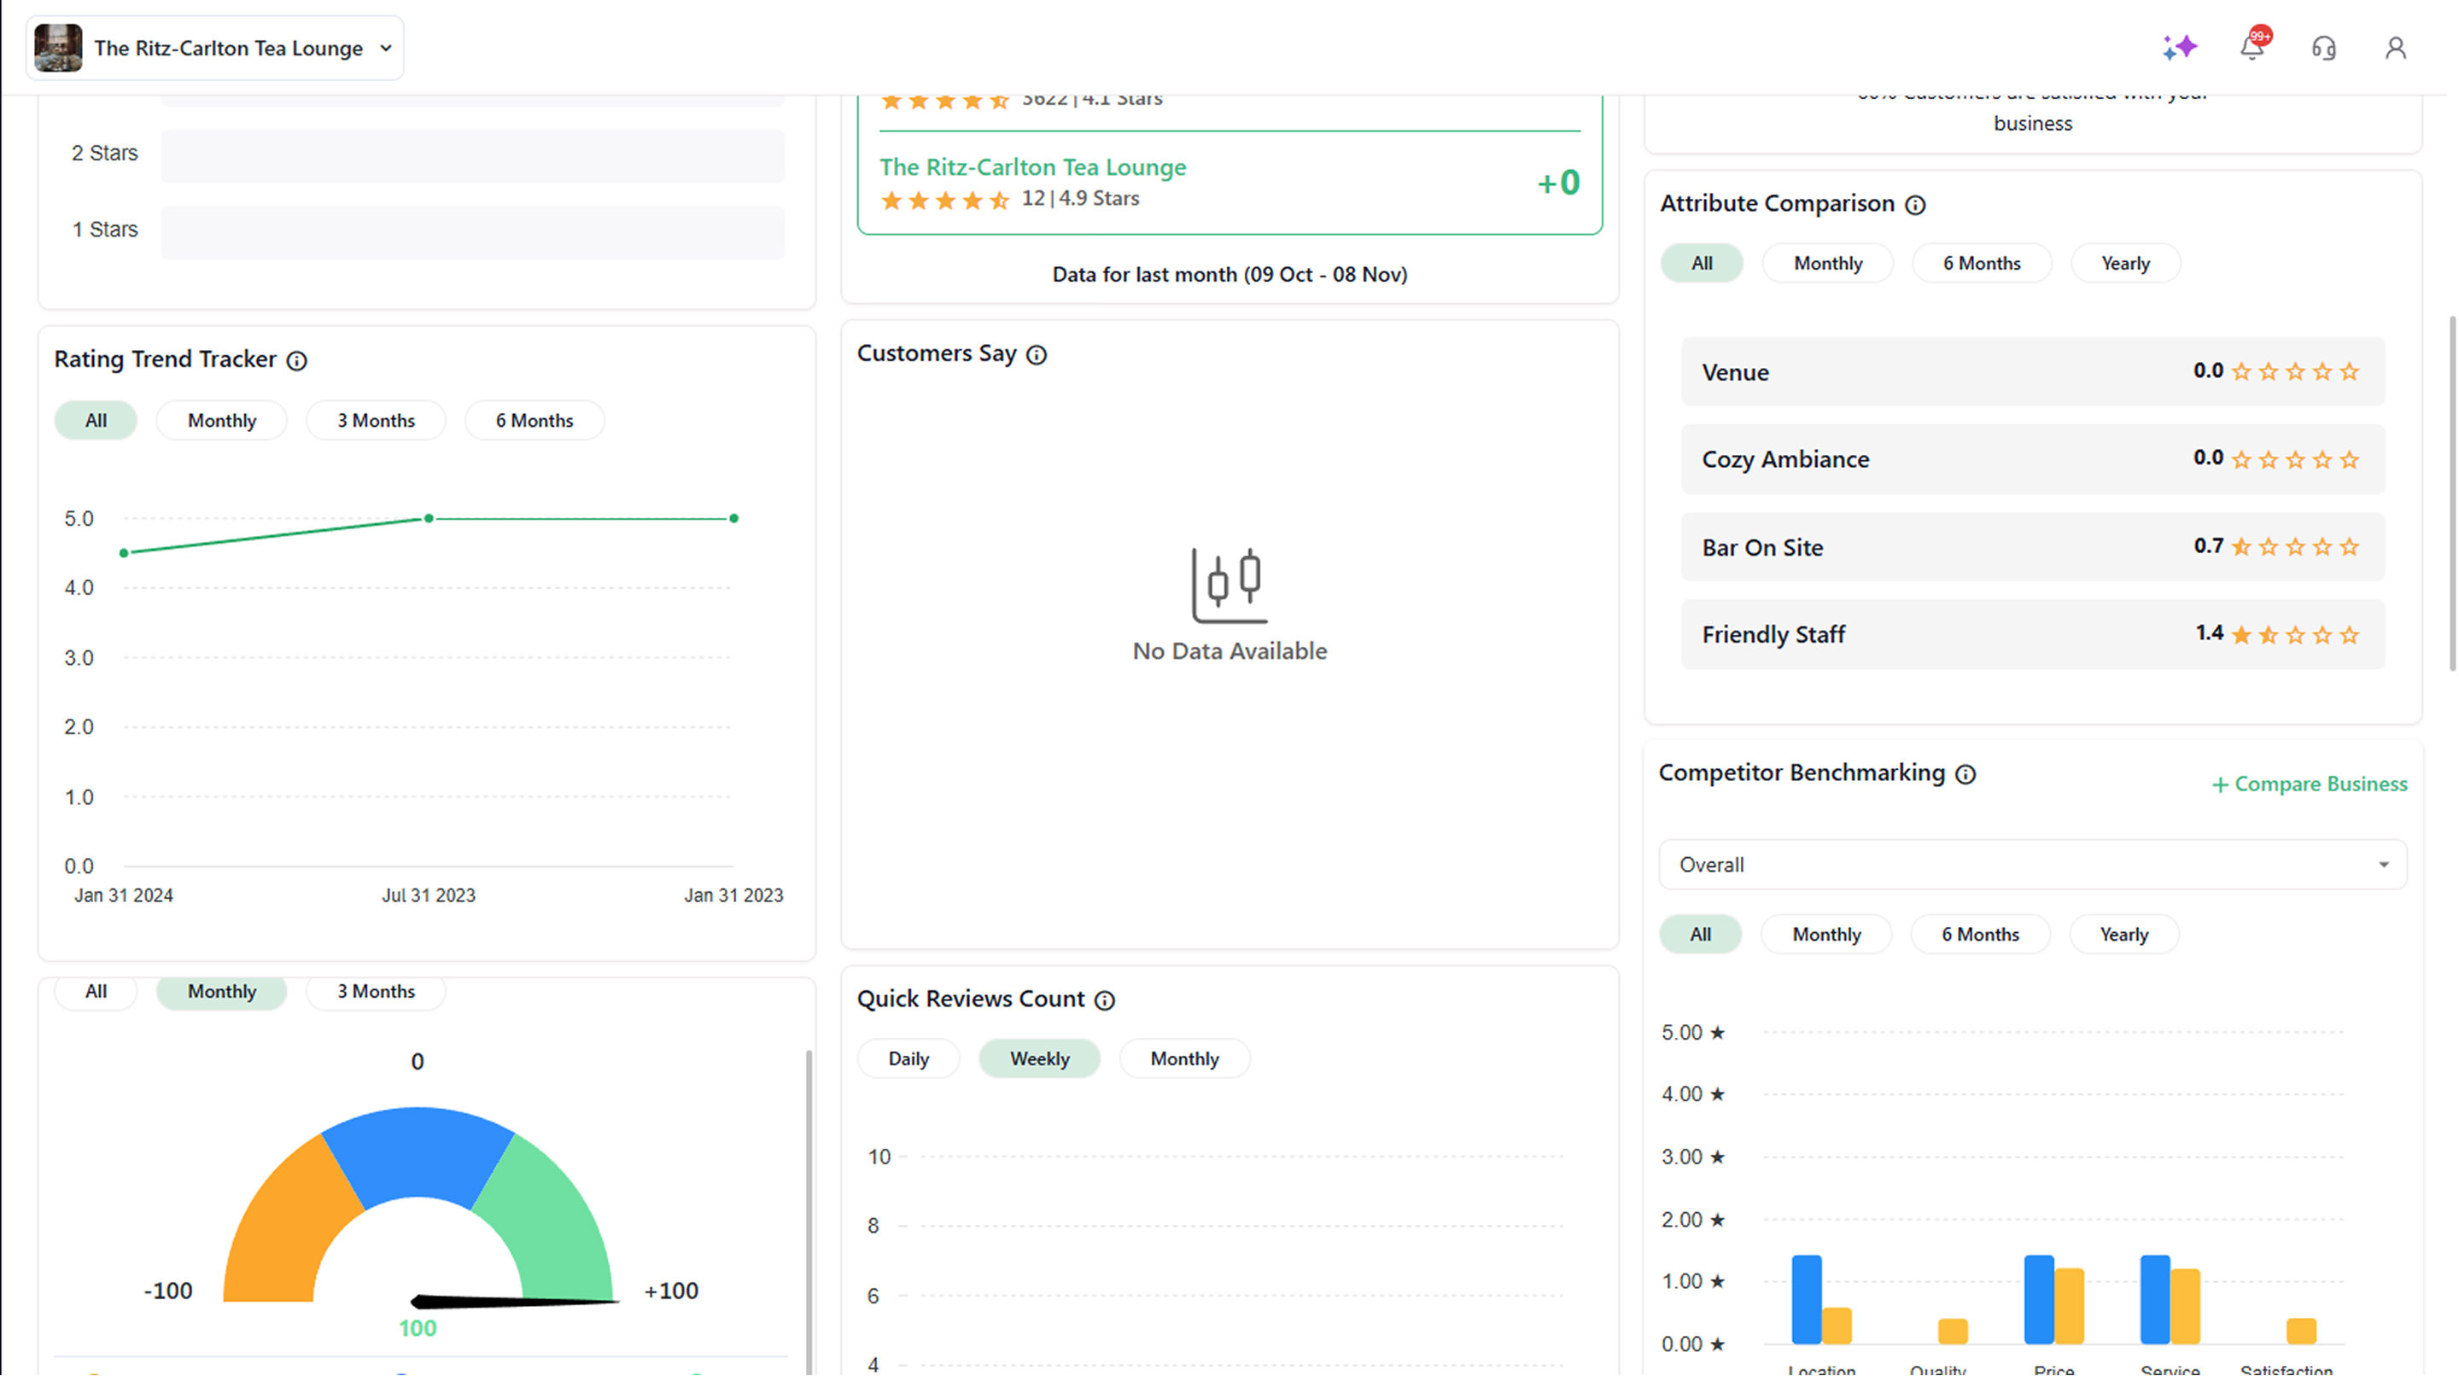Click The Ritz-Carlton Tea Lounge green link
The image size is (2459, 1376).
point(1032,167)
